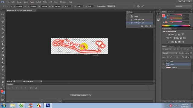Select the Dodge tool
The height and width of the screenshot is (108, 193).
click(3, 63)
